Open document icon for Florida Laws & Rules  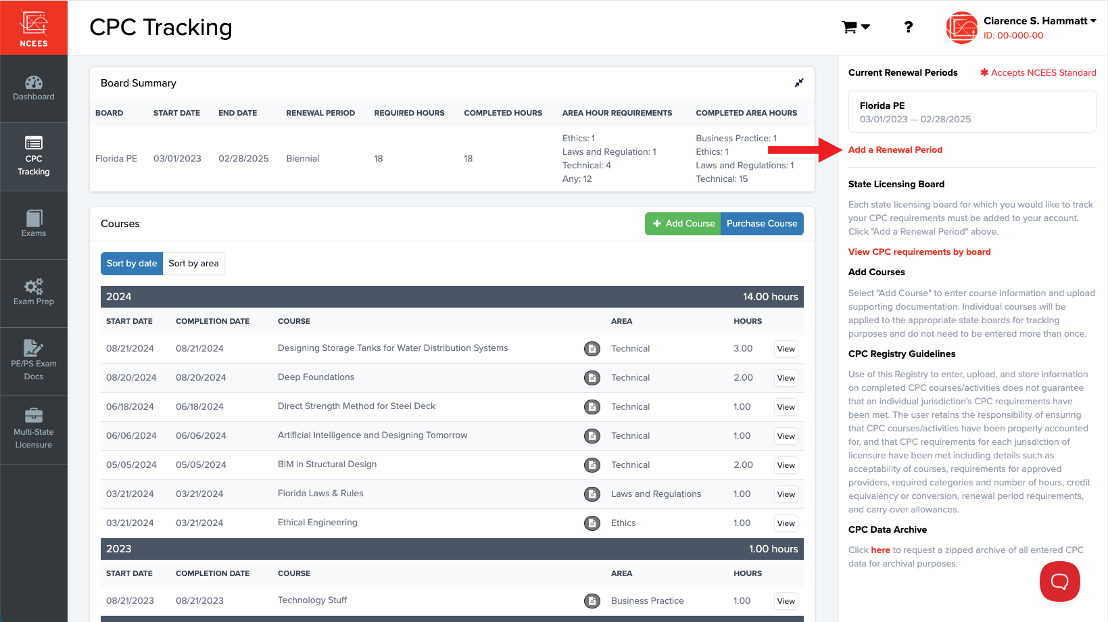tap(592, 494)
